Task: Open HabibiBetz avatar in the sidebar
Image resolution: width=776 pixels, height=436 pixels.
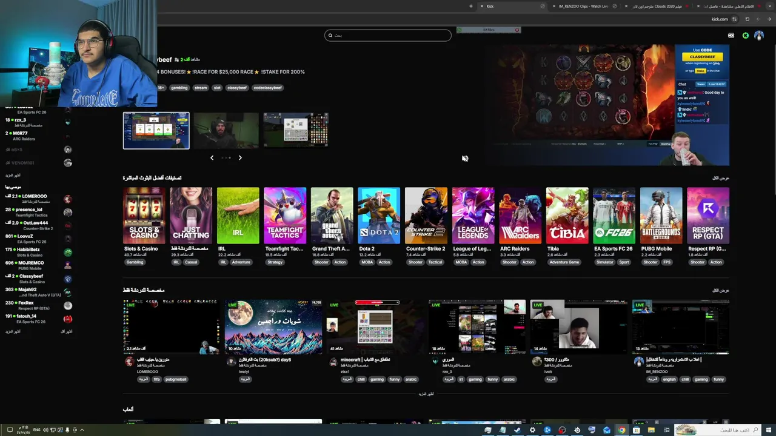Action: click(x=68, y=253)
